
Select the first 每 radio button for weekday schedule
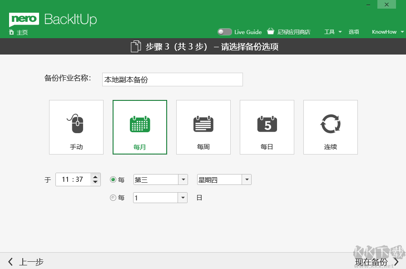[x=112, y=179]
